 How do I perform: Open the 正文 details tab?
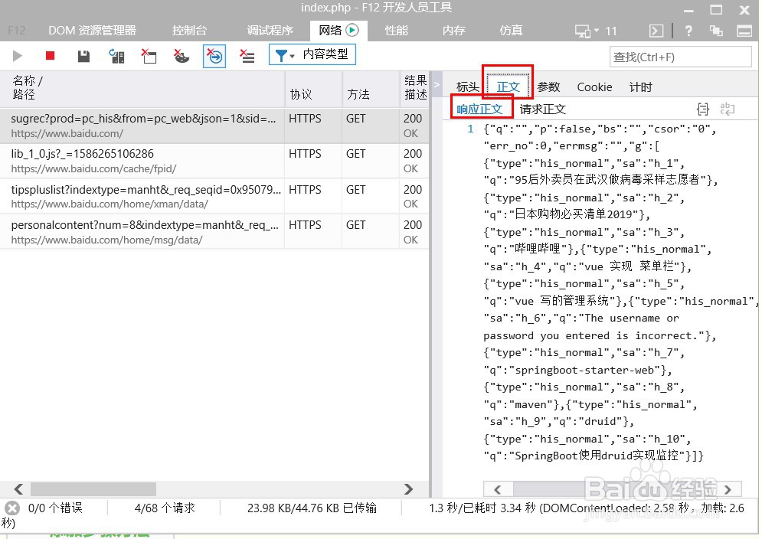coord(509,87)
